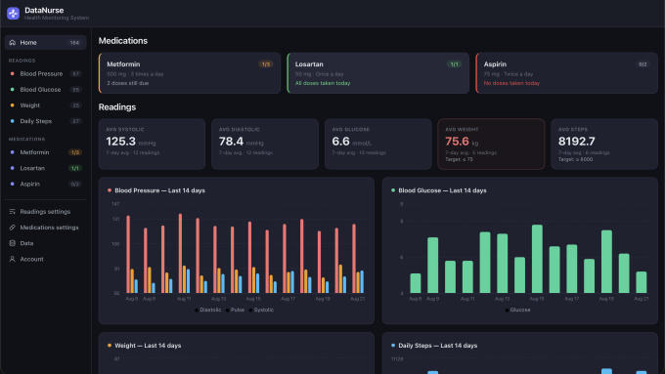This screenshot has width=665, height=374.
Task: Open the Losartan medication card
Action: pyautogui.click(x=378, y=73)
